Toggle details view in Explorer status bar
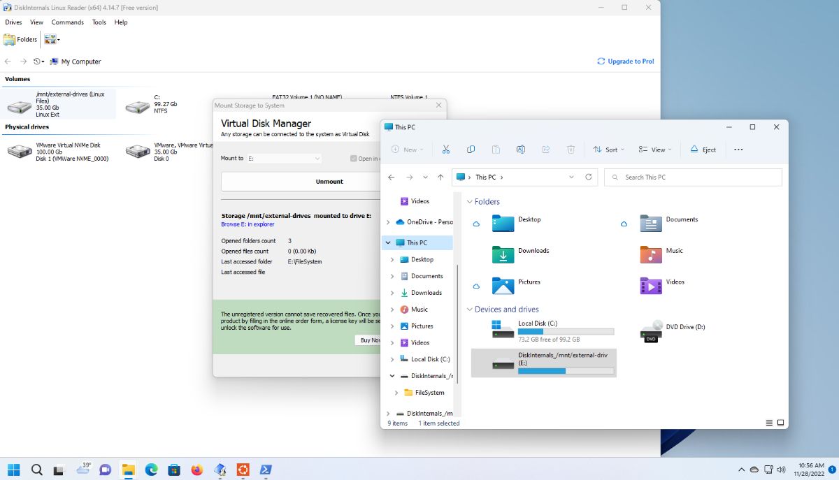This screenshot has width=839, height=480. pyautogui.click(x=769, y=423)
